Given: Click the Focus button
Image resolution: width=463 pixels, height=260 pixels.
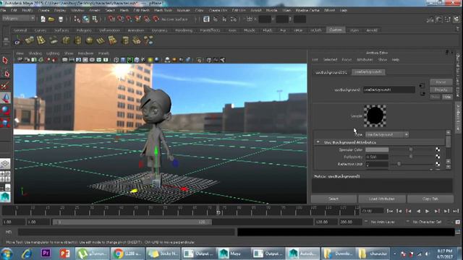Looking at the screenshot, I should click(x=441, y=82).
